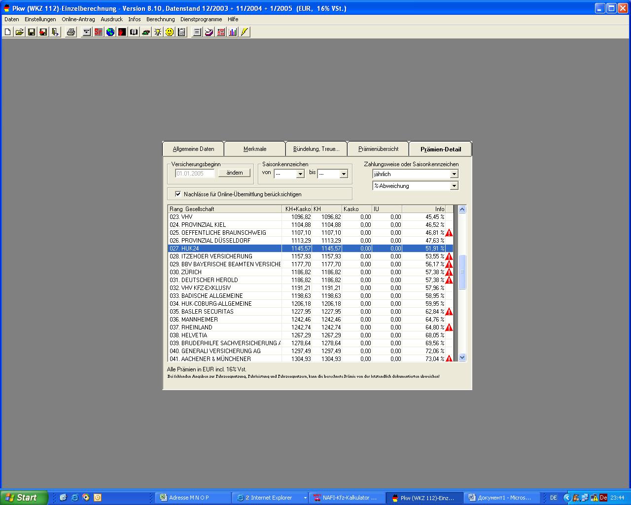Viewport: 631px width, 505px height.
Task: Select the Prämien-Detail tab
Action: tap(441, 148)
